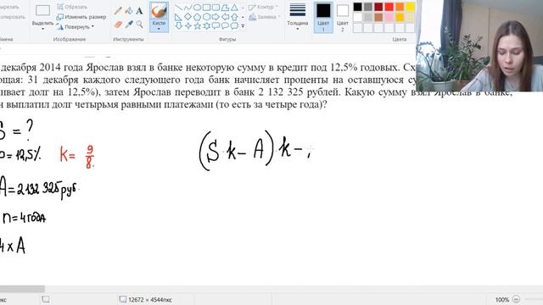Choose the Rectangle shape
The width and height of the screenshot is (543, 305).
click(206, 8)
